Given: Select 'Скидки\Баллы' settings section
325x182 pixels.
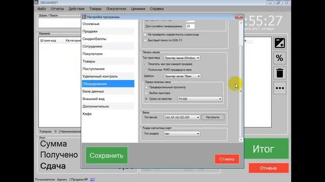Looking at the screenshot, I should tap(108, 39).
